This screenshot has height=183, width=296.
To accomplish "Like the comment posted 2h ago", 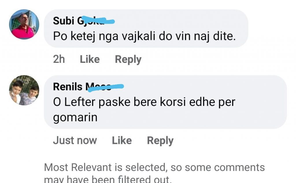I will click(x=90, y=59).
